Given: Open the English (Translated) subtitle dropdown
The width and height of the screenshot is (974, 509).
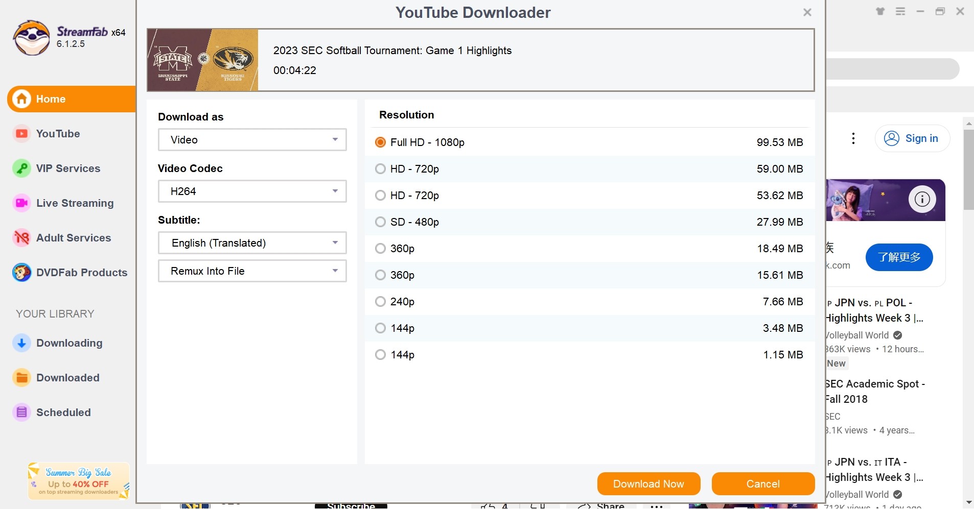Looking at the screenshot, I should point(252,243).
